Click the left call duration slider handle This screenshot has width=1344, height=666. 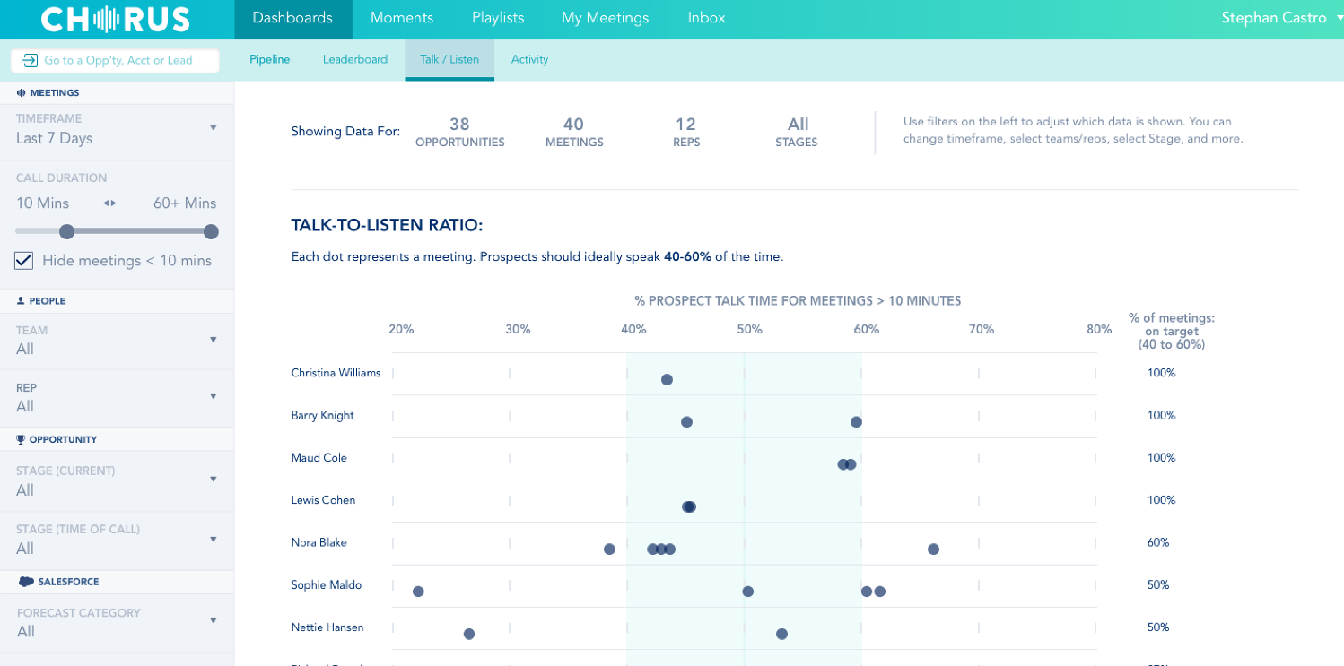(x=66, y=231)
